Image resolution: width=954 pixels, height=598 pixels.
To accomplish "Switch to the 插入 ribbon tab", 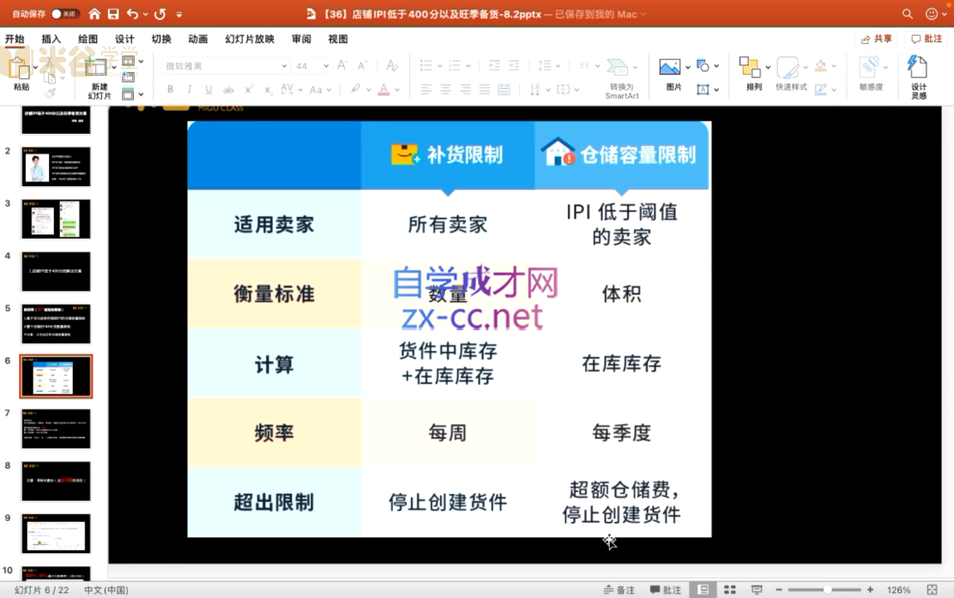I will [50, 39].
